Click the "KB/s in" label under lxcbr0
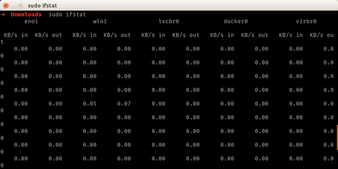This screenshot has height=169, width=338. [153, 35]
